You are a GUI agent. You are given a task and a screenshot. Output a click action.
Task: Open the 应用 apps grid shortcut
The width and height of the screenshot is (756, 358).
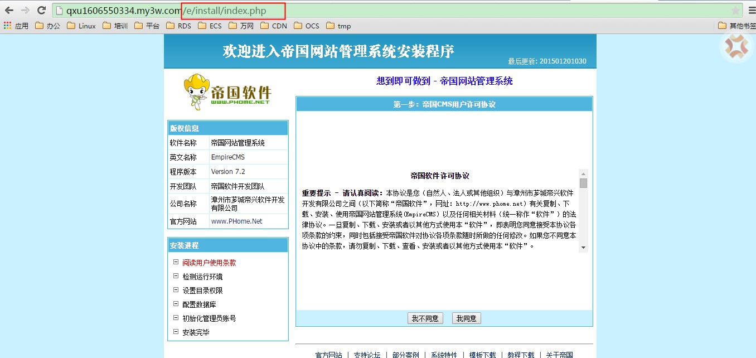point(16,26)
